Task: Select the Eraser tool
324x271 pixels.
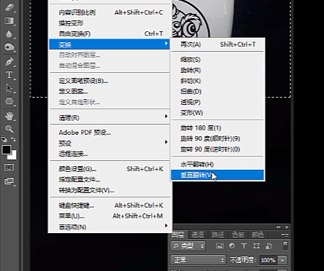Action: coord(9,7)
